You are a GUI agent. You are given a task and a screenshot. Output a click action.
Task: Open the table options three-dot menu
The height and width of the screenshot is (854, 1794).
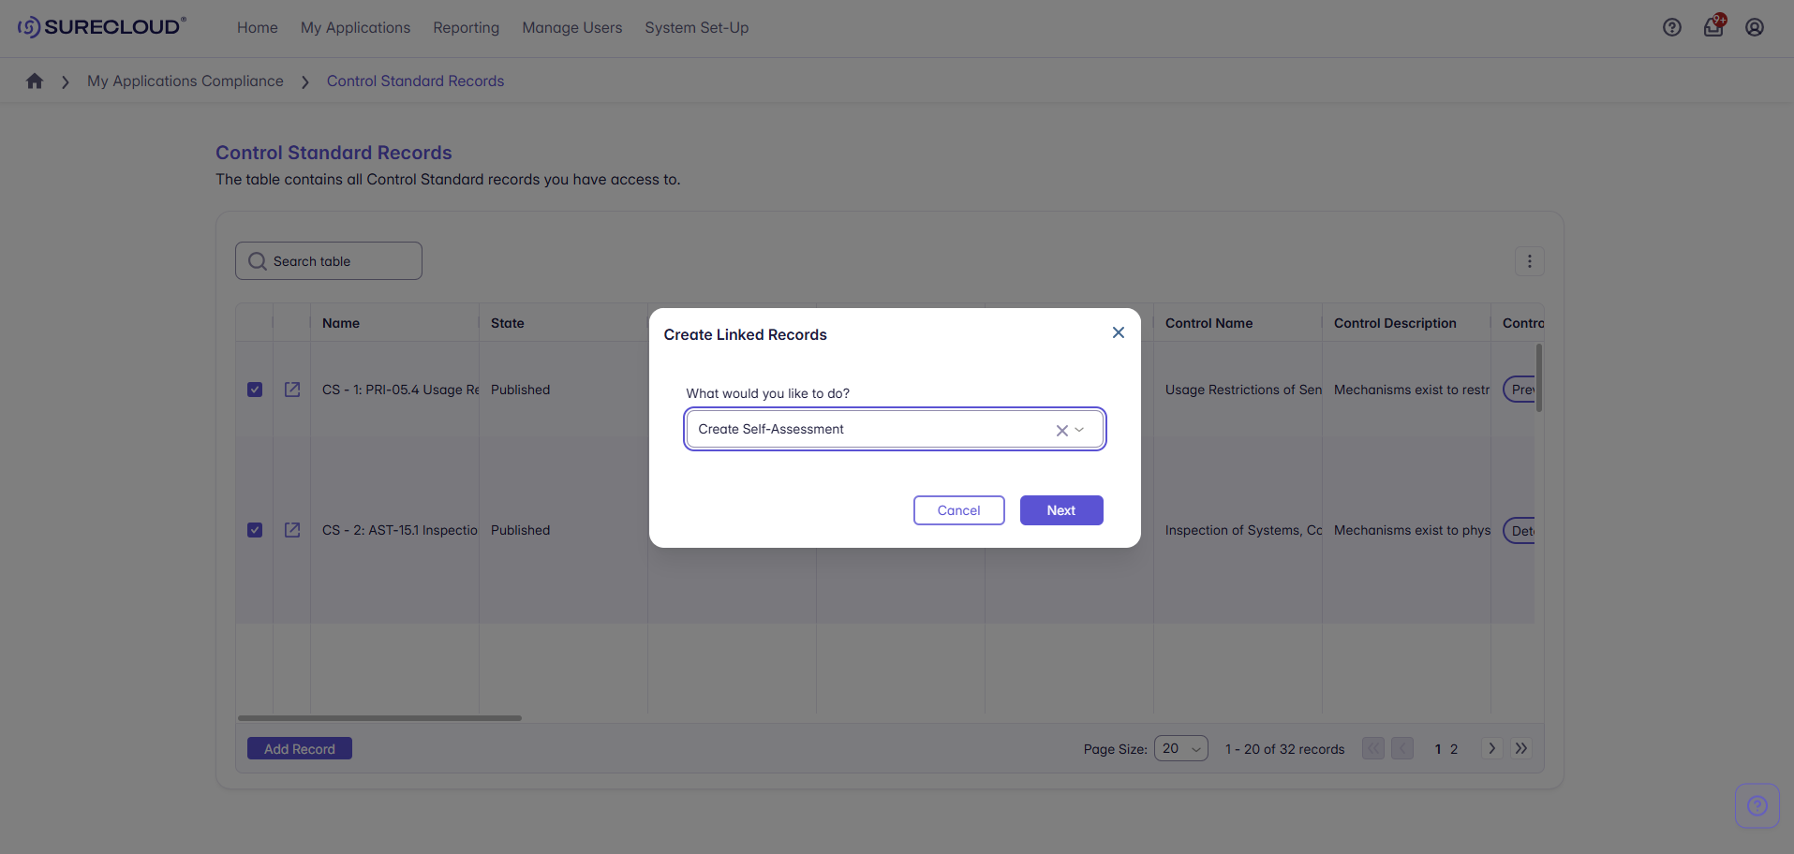[x=1529, y=261]
